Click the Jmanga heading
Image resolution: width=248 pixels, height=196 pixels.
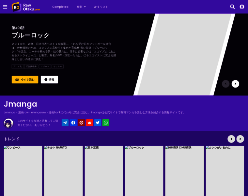21,104
